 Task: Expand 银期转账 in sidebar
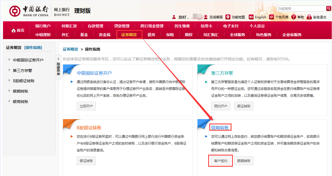[x=21, y=91]
